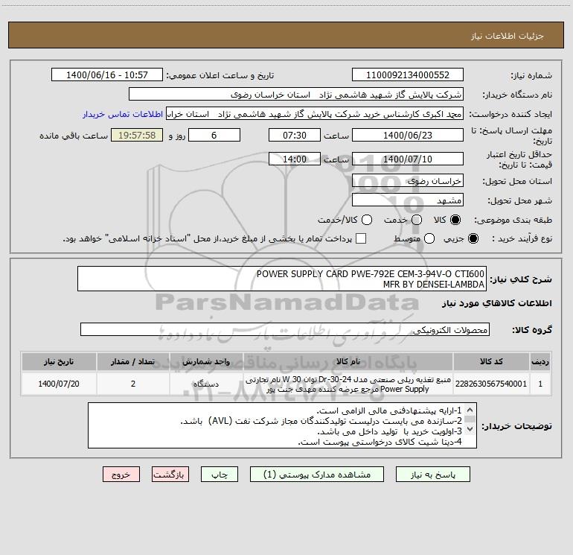Select the متوسط purchase type radio
573x555 pixels.
[x=429, y=238]
